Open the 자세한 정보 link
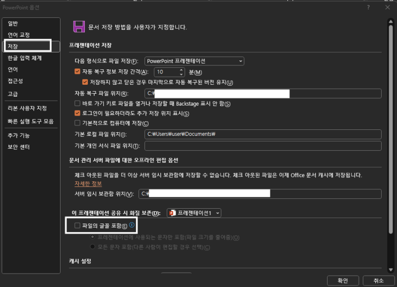397x287 pixels. point(88,183)
